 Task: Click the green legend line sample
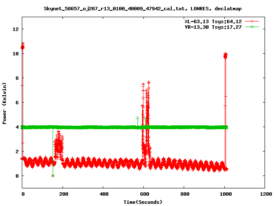coord(252,27)
